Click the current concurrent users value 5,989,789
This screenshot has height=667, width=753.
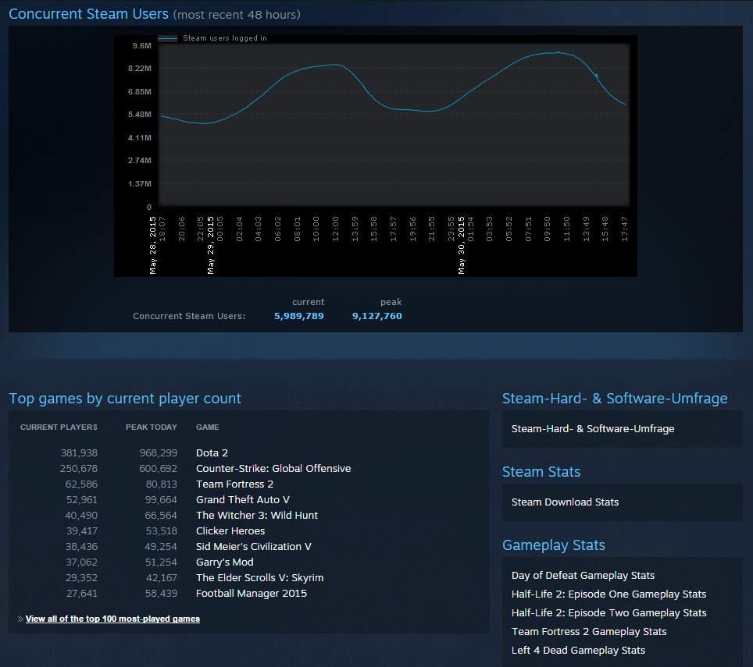pyautogui.click(x=298, y=316)
